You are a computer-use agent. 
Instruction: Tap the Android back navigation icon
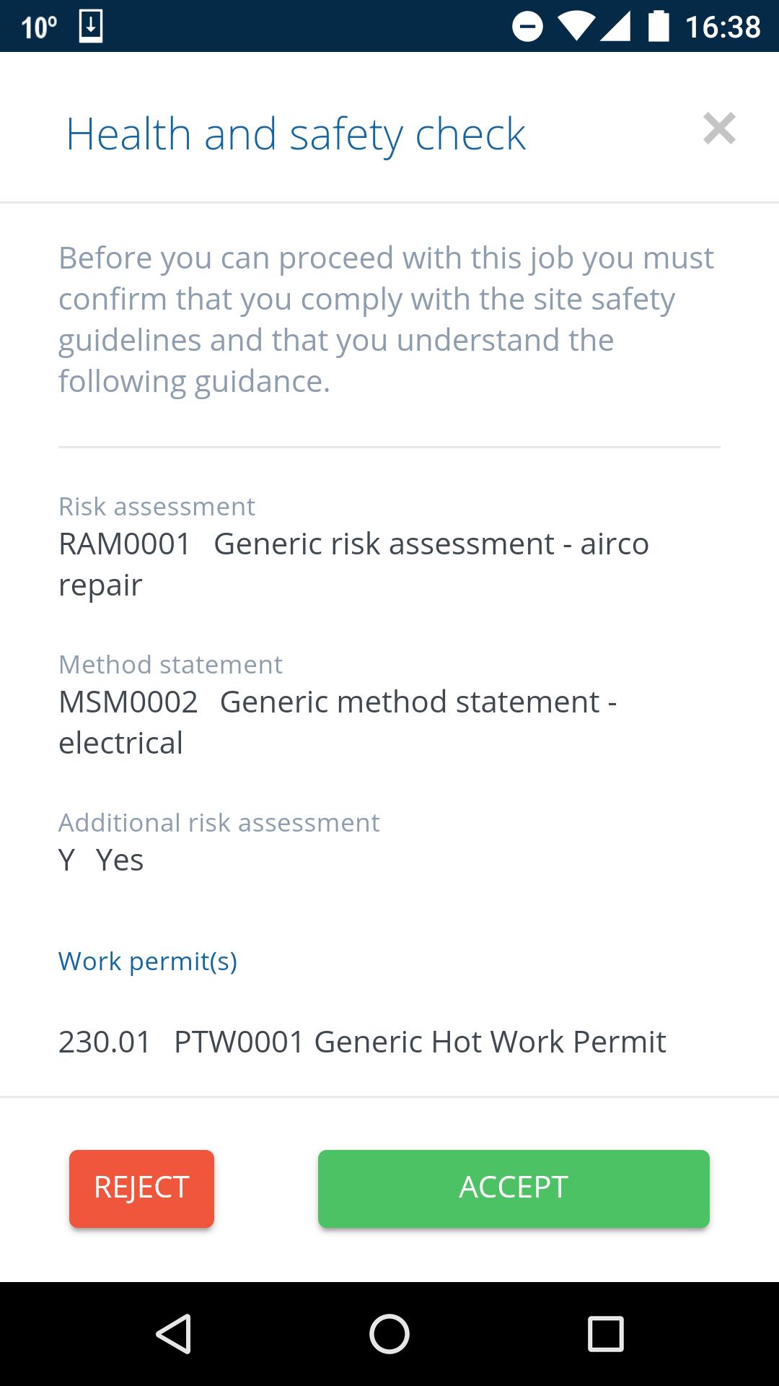(x=173, y=1333)
